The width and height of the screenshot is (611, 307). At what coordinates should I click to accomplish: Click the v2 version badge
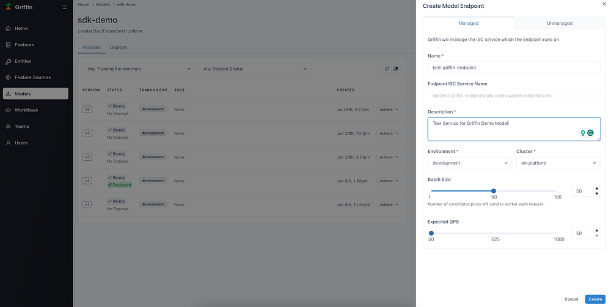(x=87, y=181)
